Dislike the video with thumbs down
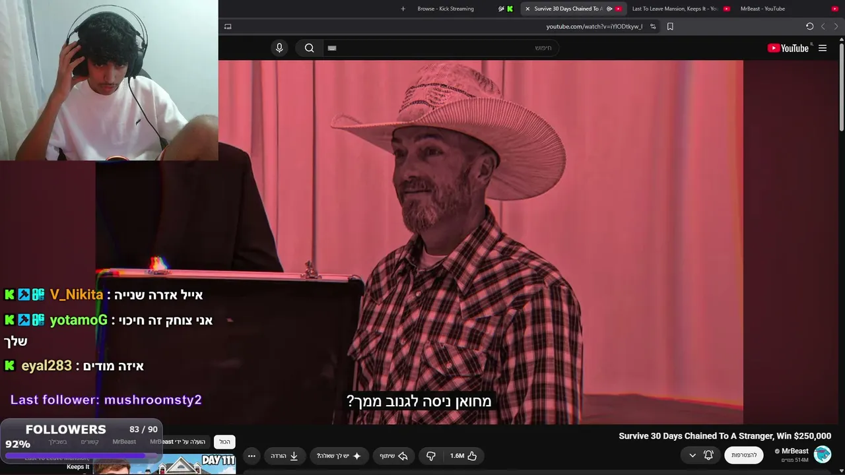 point(431,456)
